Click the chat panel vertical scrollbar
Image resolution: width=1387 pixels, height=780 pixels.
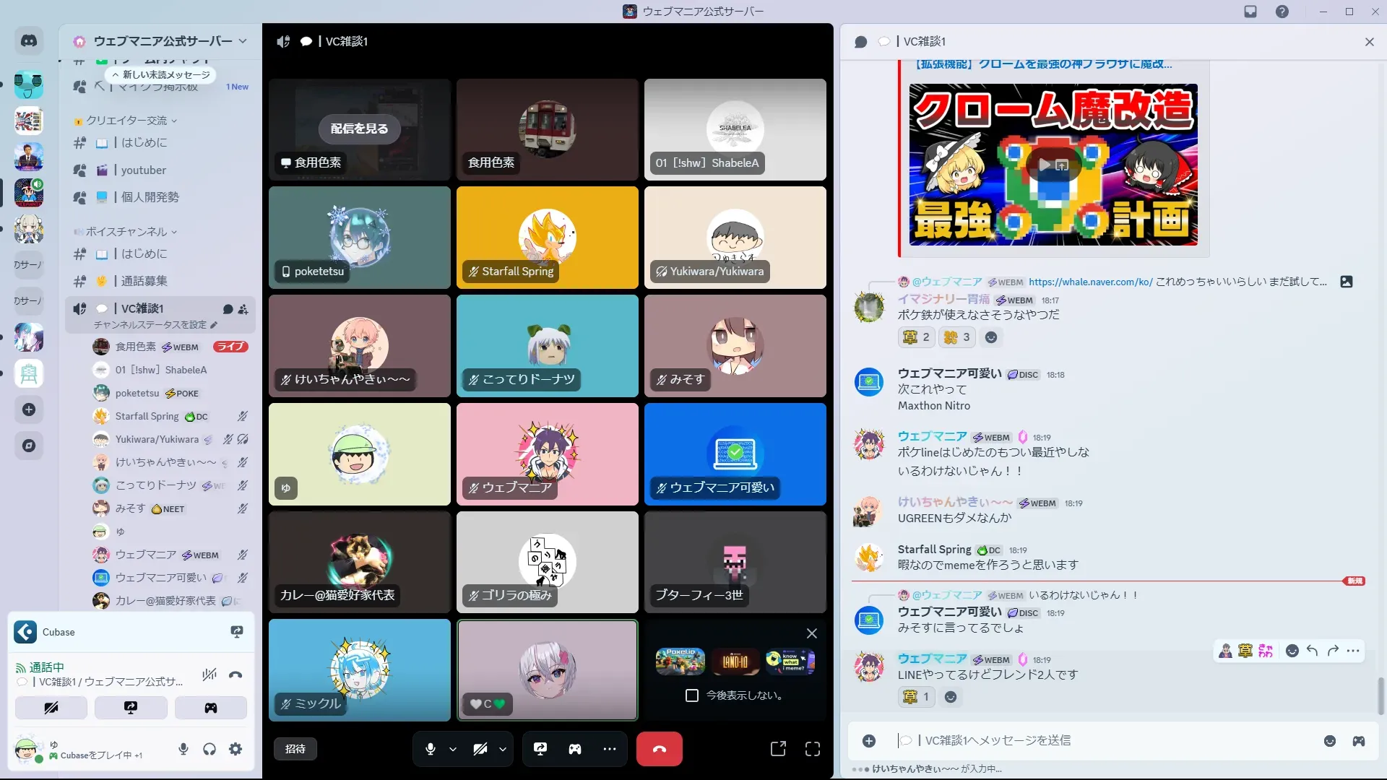point(1381,695)
